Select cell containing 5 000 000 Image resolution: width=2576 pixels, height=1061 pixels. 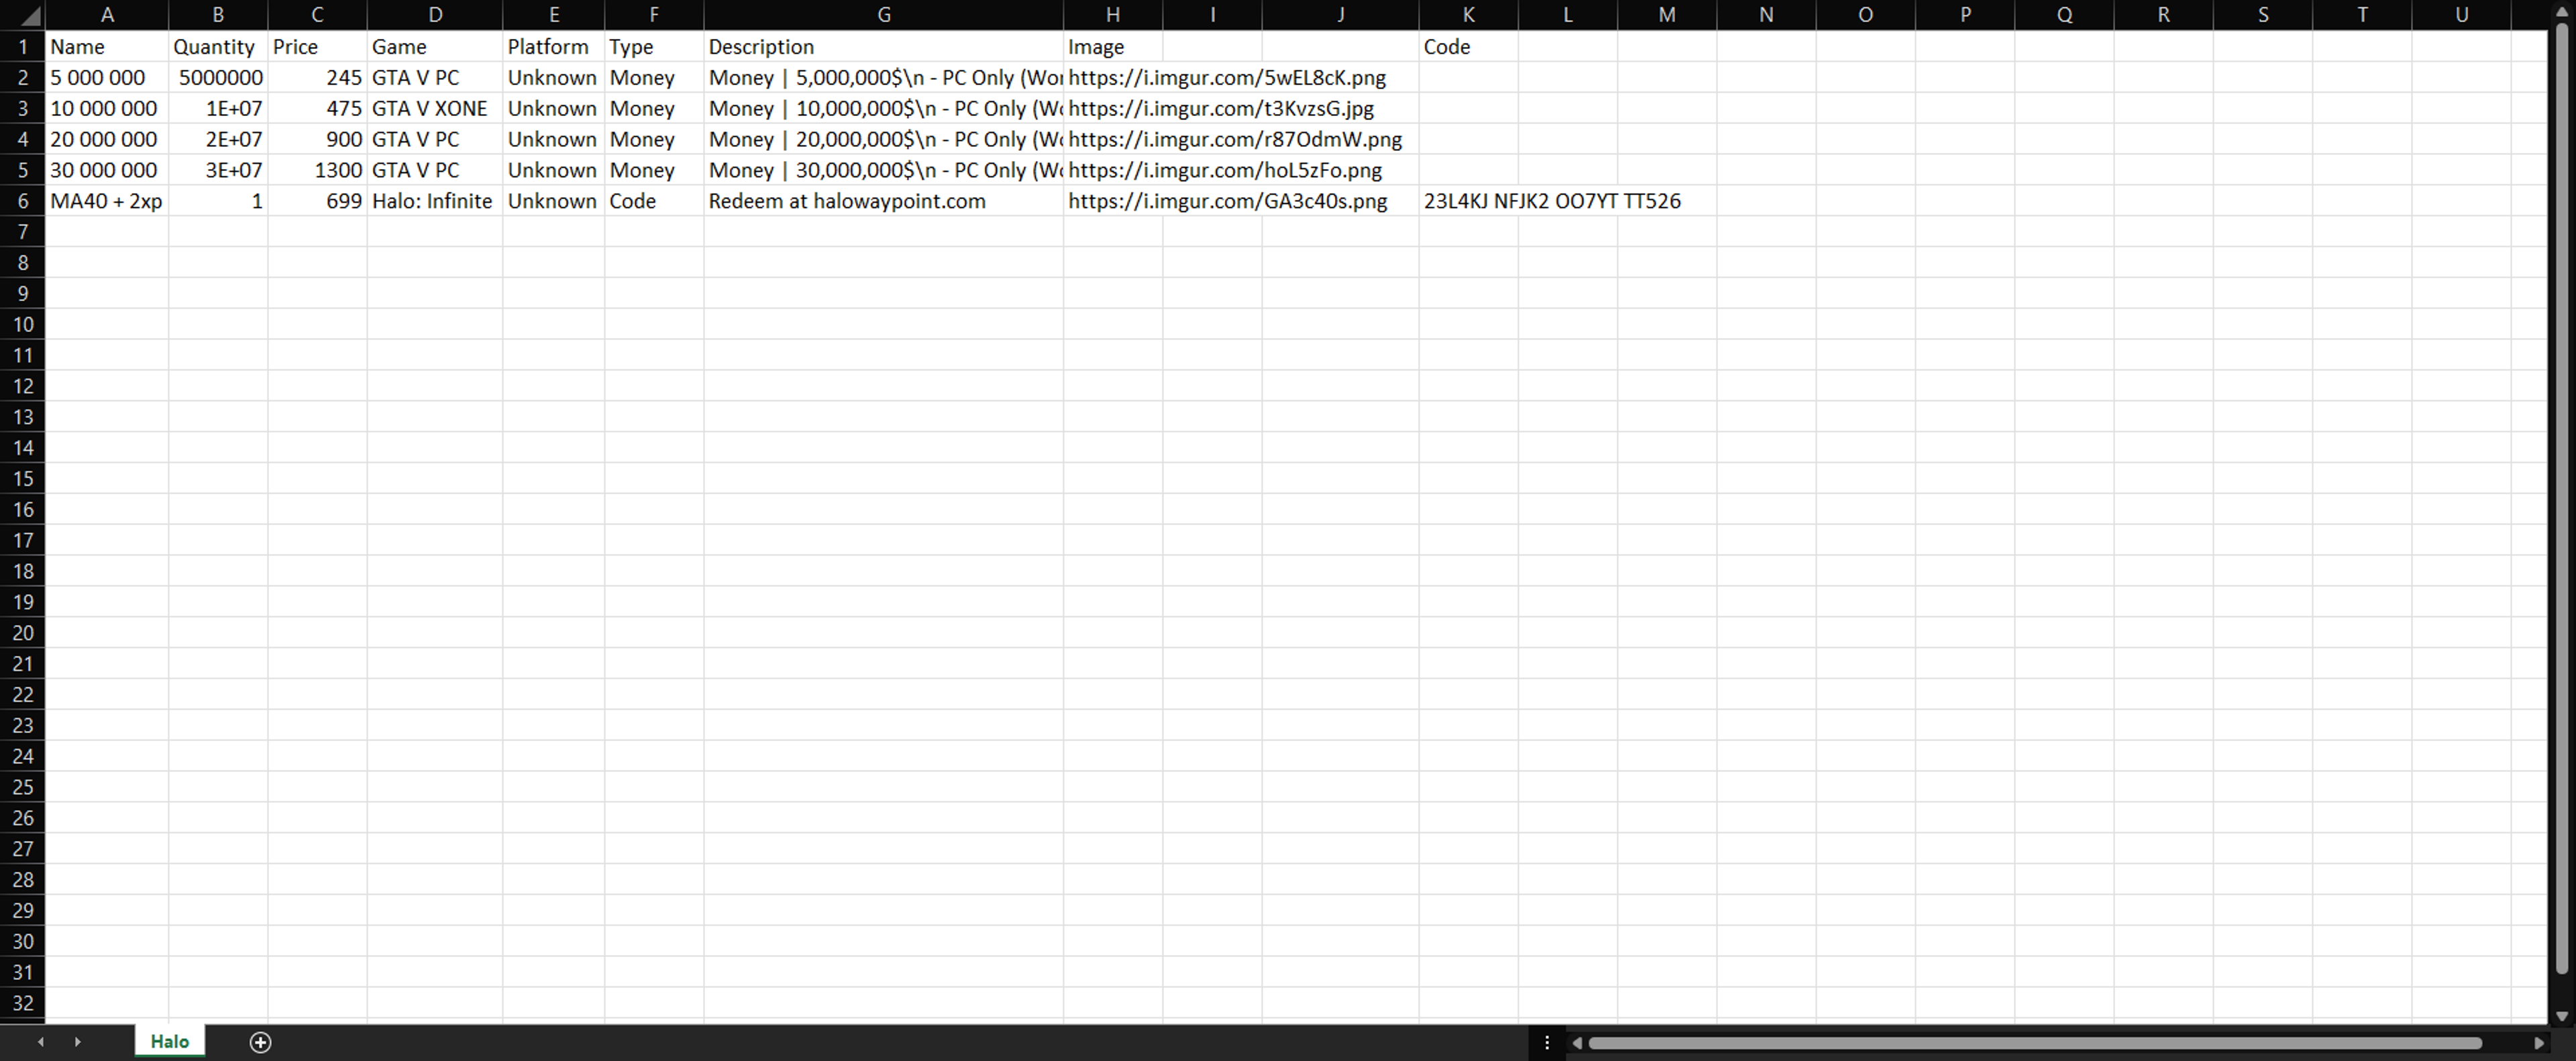point(107,78)
